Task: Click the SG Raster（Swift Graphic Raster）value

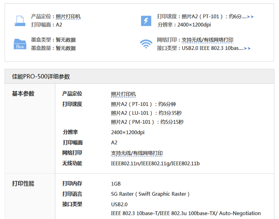Action: click(x=150, y=194)
